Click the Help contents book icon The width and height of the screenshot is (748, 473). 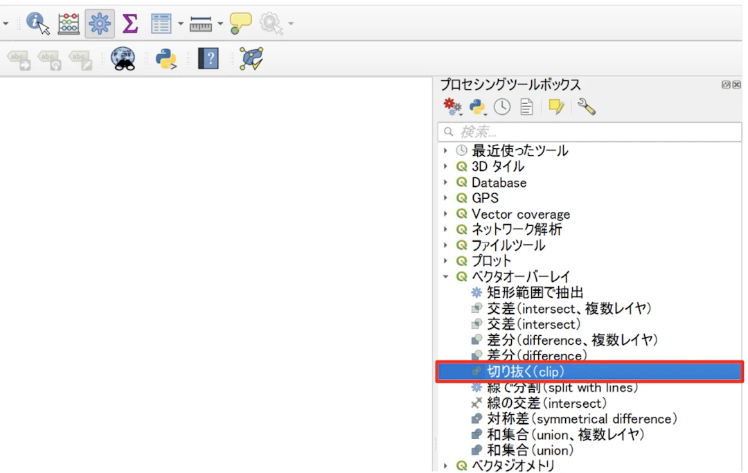[208, 59]
